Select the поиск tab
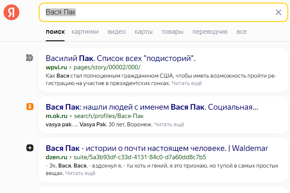 tap(55, 32)
